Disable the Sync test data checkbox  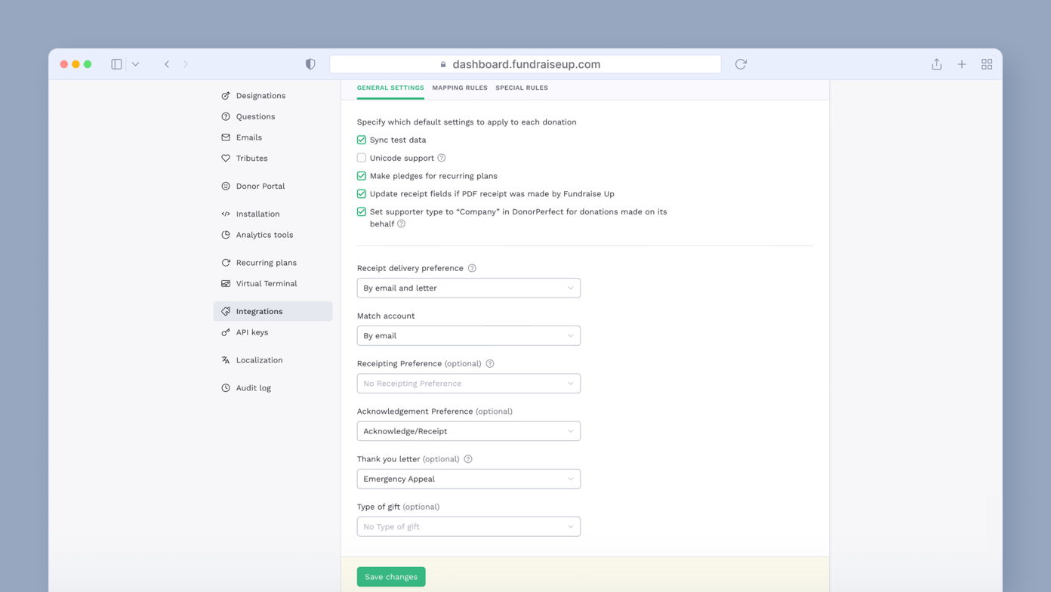click(361, 140)
